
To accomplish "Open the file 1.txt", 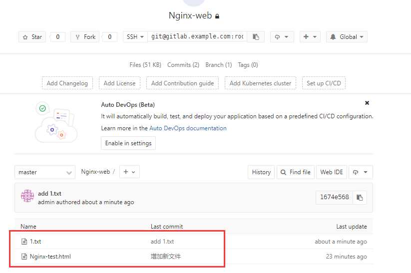I will click(35, 241).
